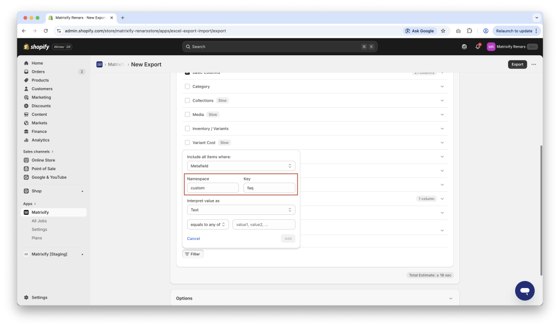Open Shopify admin Search bar
The width and height of the screenshot is (560, 328).
tap(279, 46)
